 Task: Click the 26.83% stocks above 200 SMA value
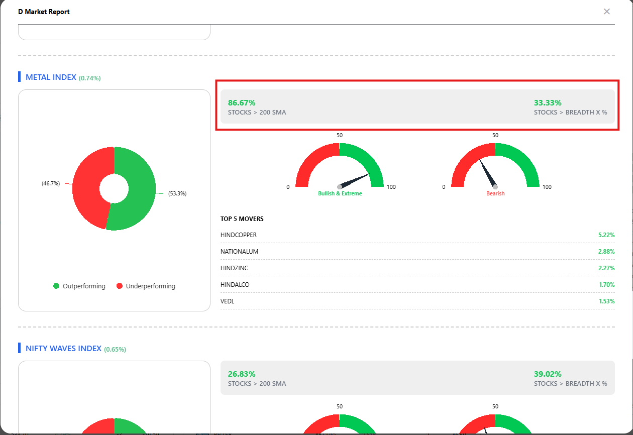click(242, 374)
